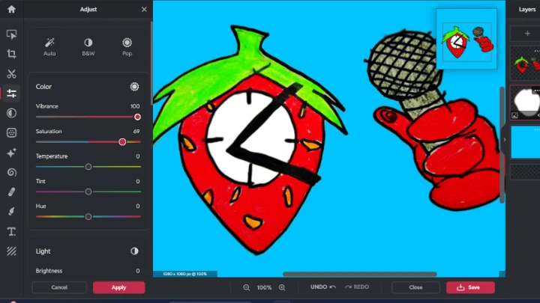Click the vertical canvas scrollbar
The height and width of the screenshot is (303, 540).
click(502, 144)
